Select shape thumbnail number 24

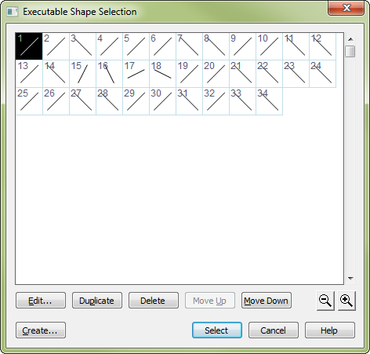click(322, 74)
